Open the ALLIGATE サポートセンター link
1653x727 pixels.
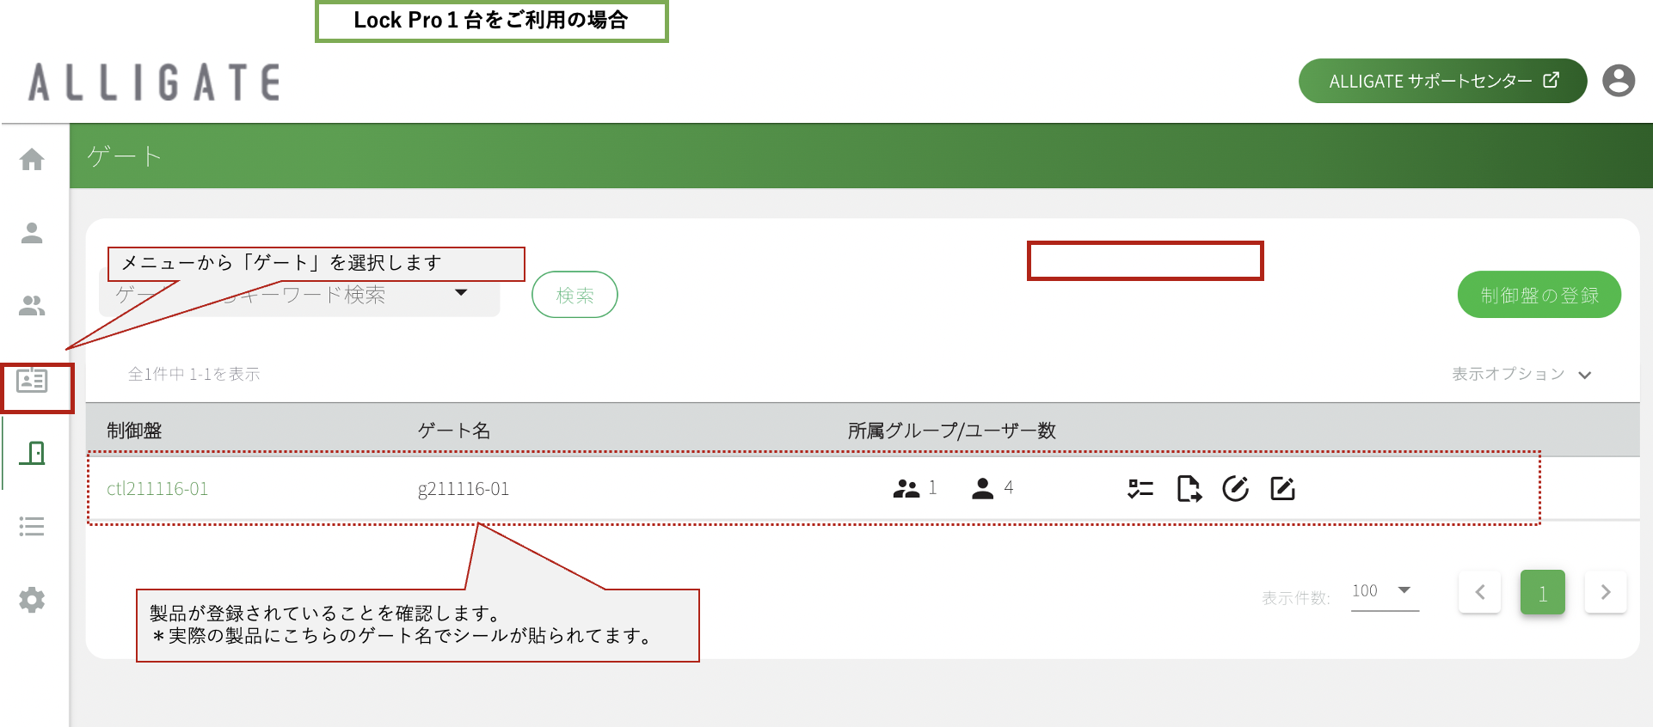pyautogui.click(x=1442, y=81)
